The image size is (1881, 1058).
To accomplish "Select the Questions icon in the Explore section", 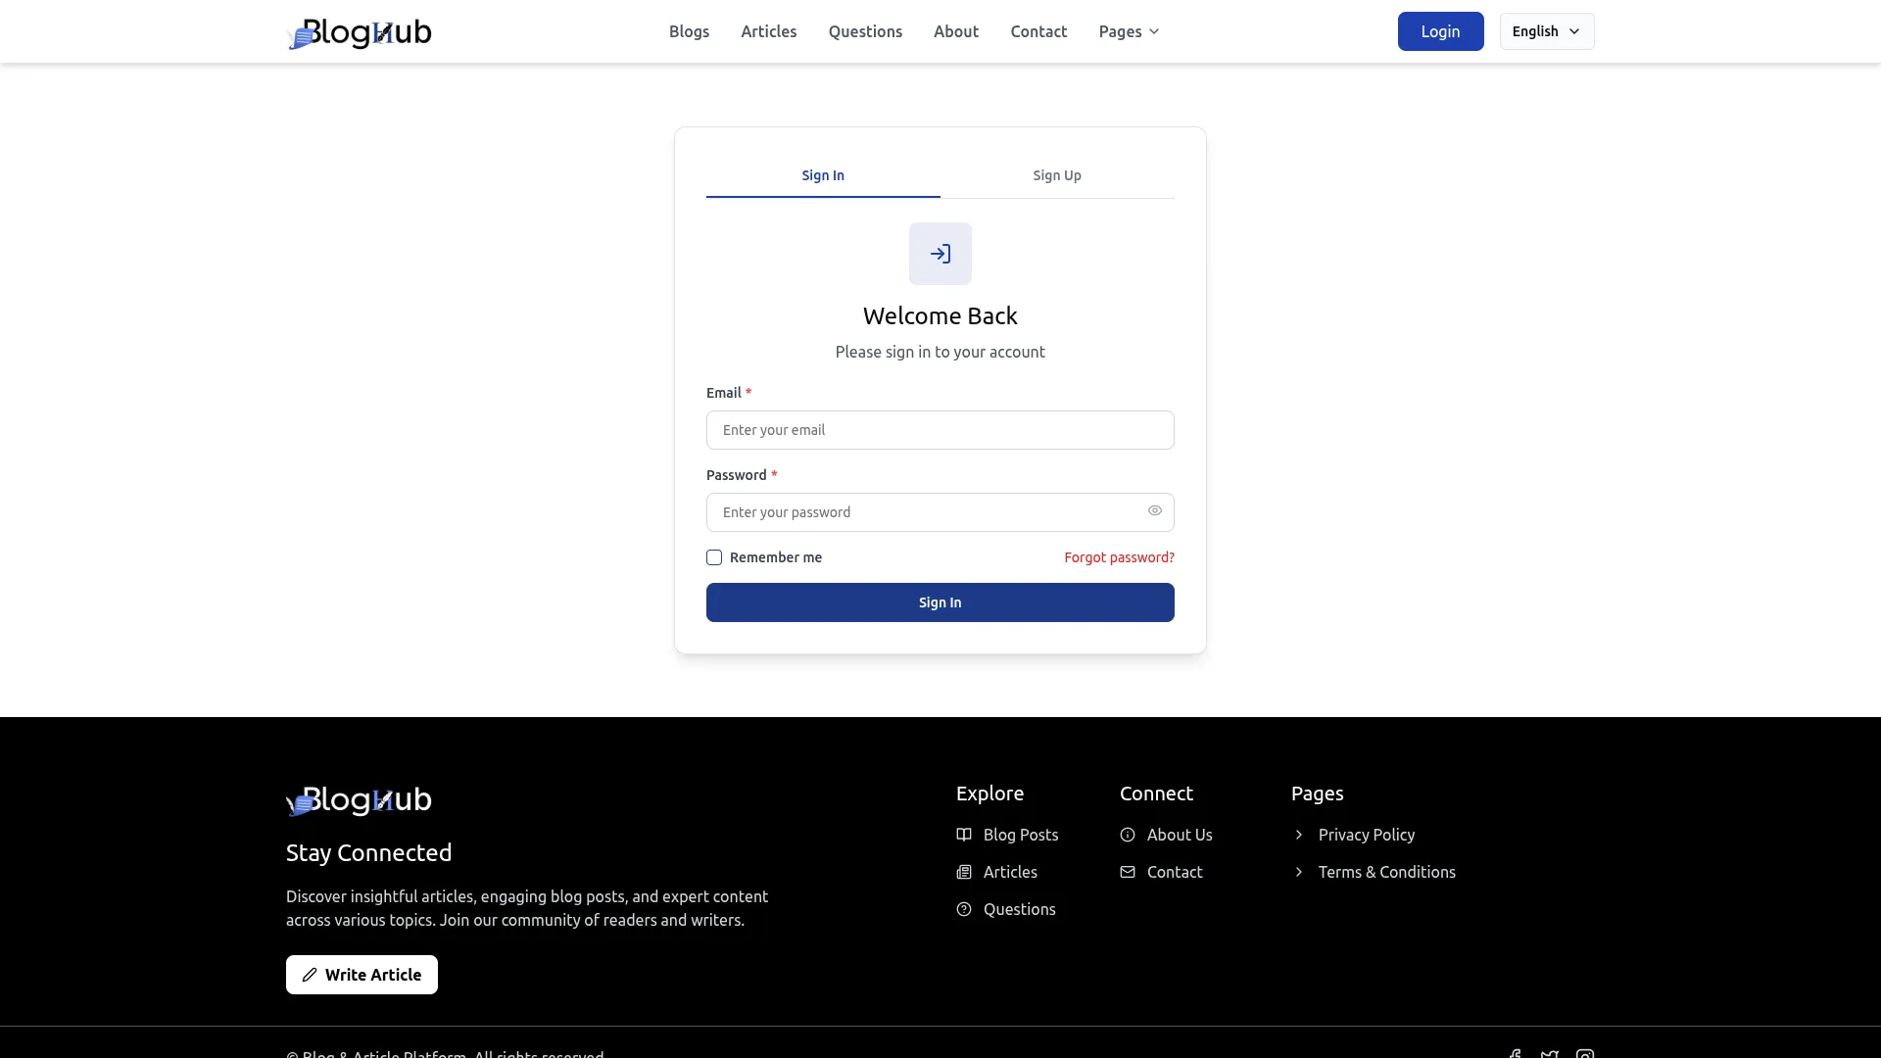I will tap(964, 909).
